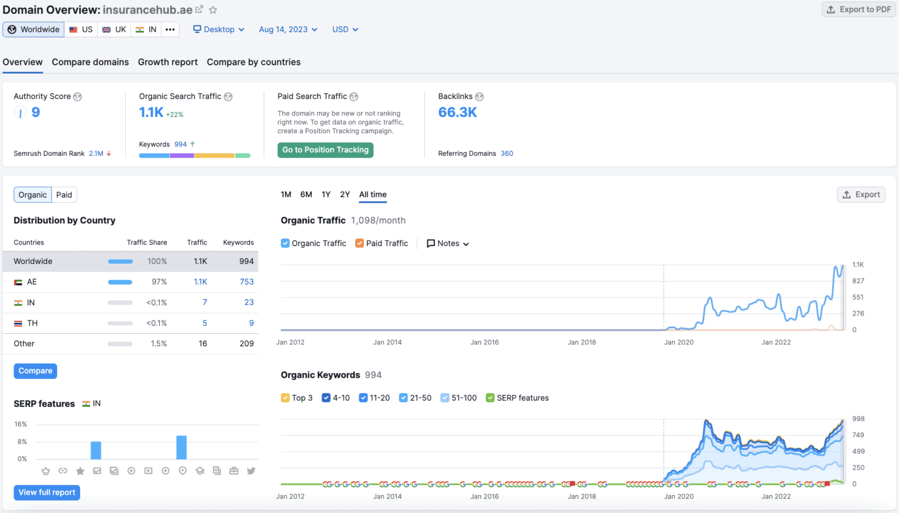Screen dimensions: 899x513
Task: Click the yellow segment of the keywords bar
Action: click(x=215, y=156)
